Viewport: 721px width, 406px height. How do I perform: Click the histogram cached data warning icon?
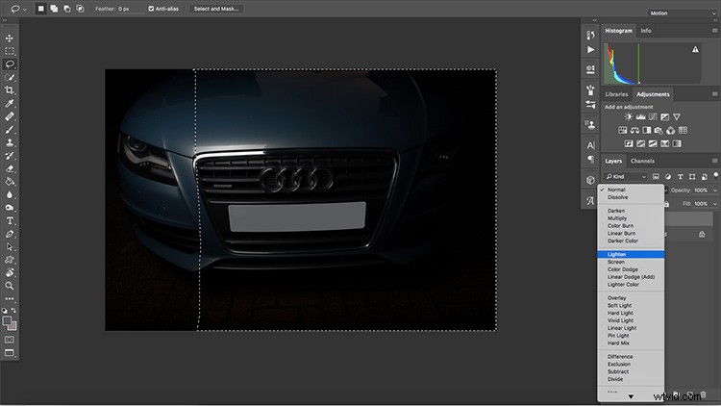[x=695, y=49]
